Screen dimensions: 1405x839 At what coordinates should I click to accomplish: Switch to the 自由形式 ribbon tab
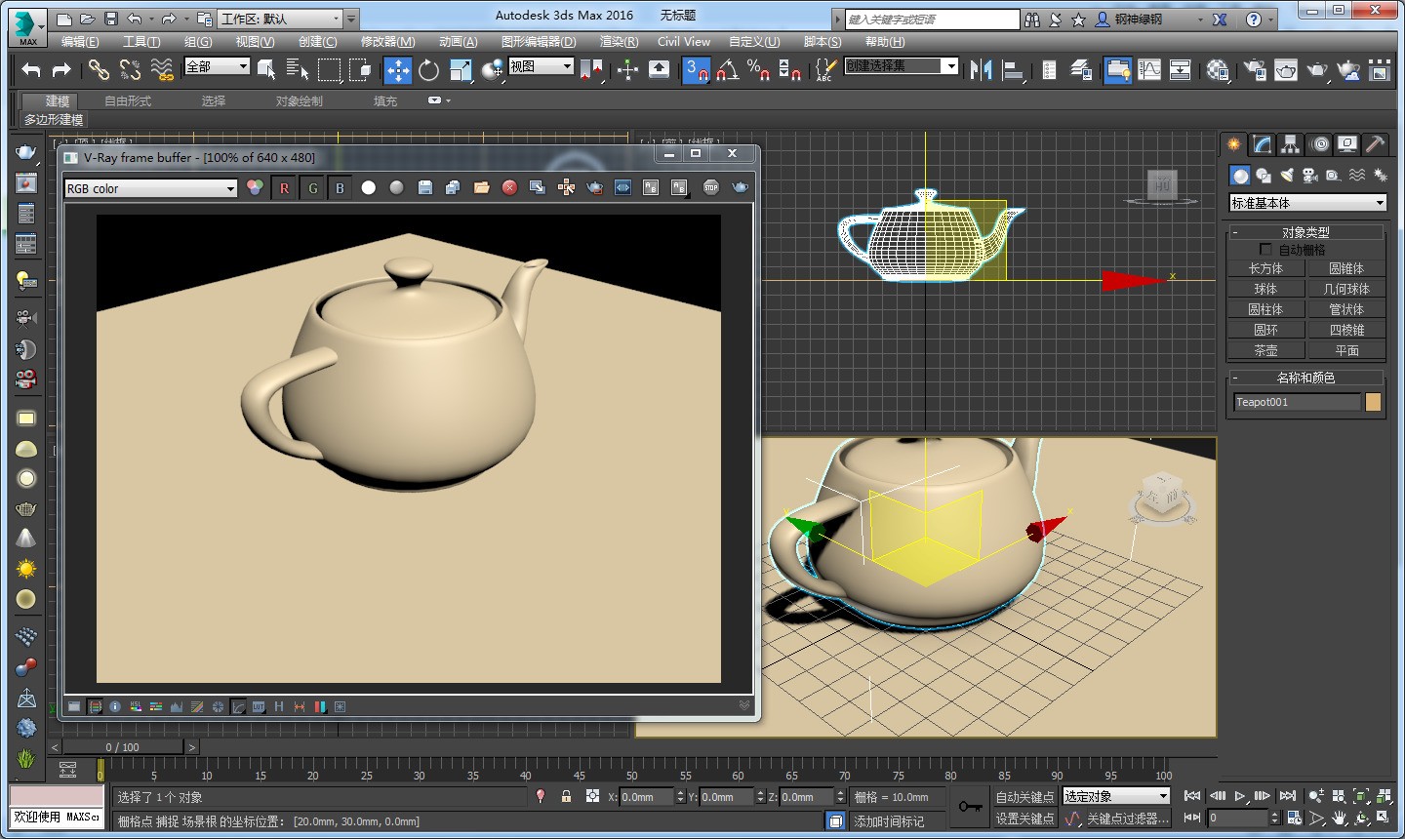[128, 100]
